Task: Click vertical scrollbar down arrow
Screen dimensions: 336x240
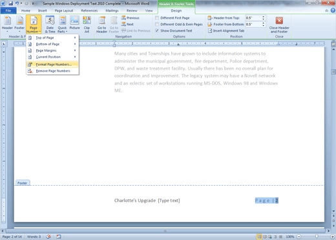Action: [x=333, y=211]
